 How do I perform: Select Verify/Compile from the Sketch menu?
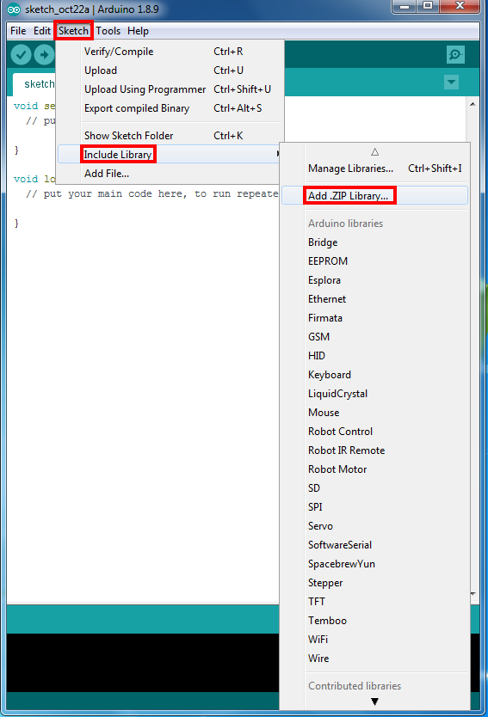[170, 52]
